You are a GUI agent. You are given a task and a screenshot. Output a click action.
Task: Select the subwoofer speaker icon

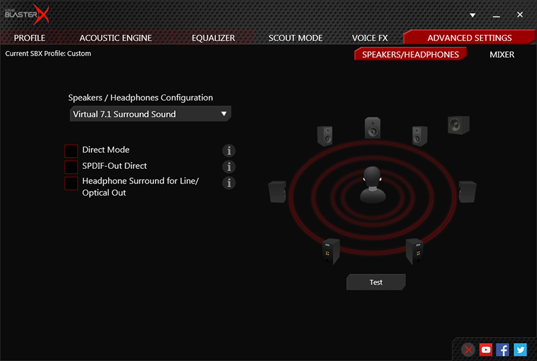[458, 125]
